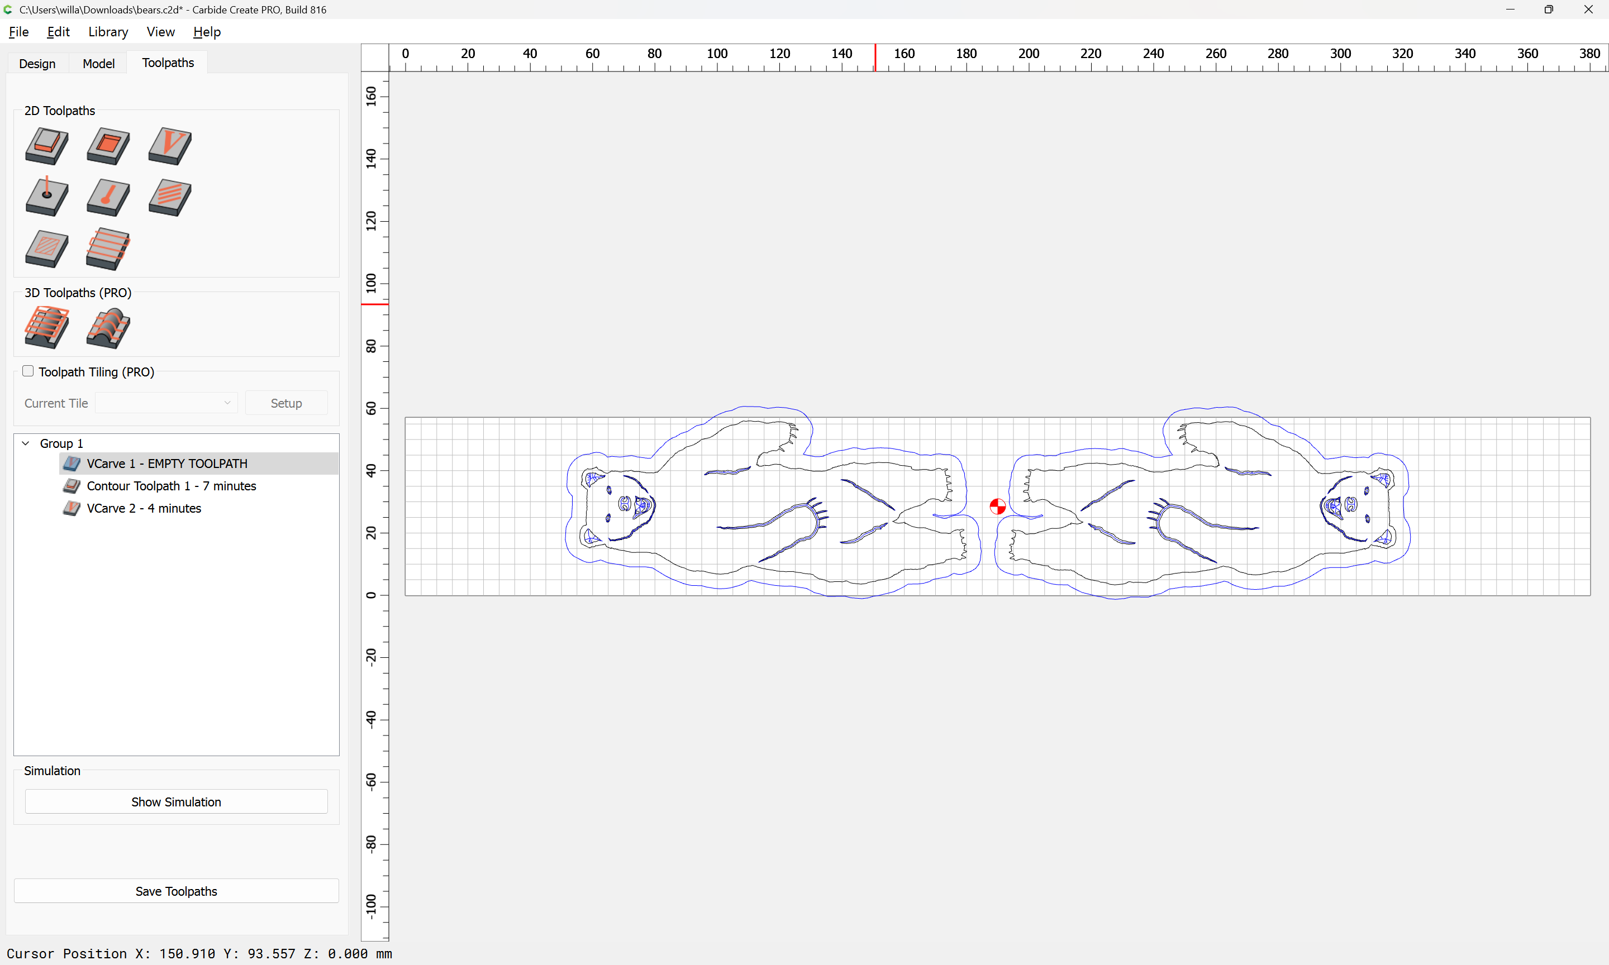This screenshot has width=1609, height=965.
Task: Select VCarve 1 - EMPTY TOOLPATH row
Action: click(199, 464)
